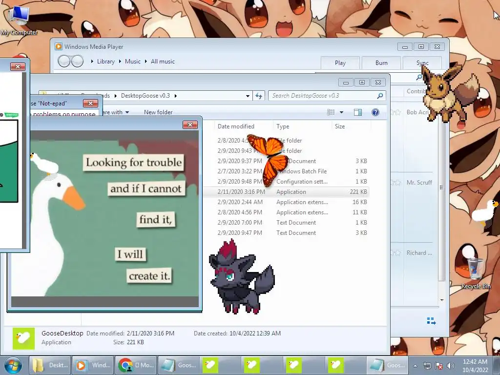The image size is (500, 375).
Task: Expand the arrow before Library breadcrumb
Action: coord(92,61)
